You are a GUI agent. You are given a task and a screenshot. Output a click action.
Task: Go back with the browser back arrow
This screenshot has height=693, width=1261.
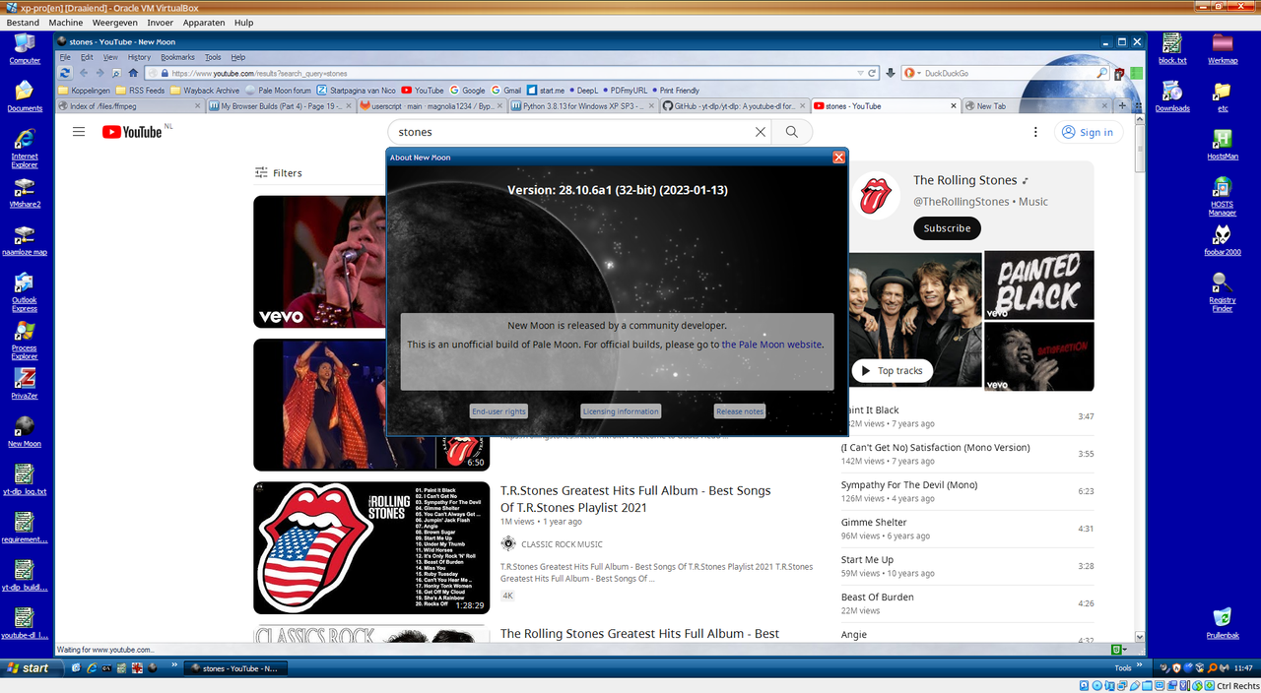[84, 73]
